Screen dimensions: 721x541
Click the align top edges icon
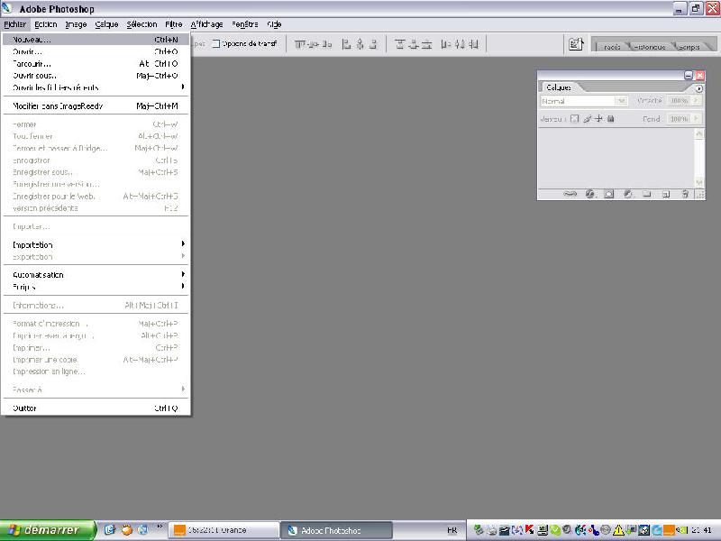pyautogui.click(x=300, y=44)
